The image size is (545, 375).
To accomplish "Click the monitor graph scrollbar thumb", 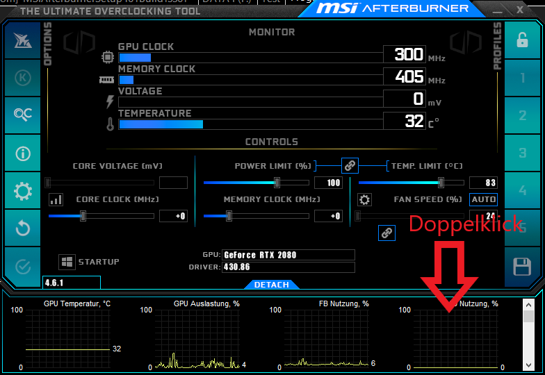I will [x=528, y=317].
